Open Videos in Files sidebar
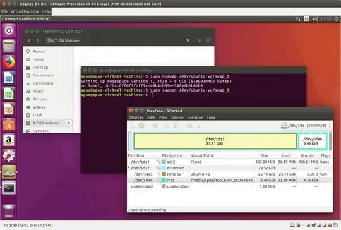341x230 pixels. pyautogui.click(x=48, y=107)
